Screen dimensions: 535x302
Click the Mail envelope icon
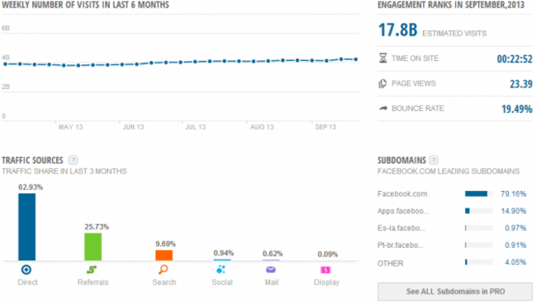(271, 270)
